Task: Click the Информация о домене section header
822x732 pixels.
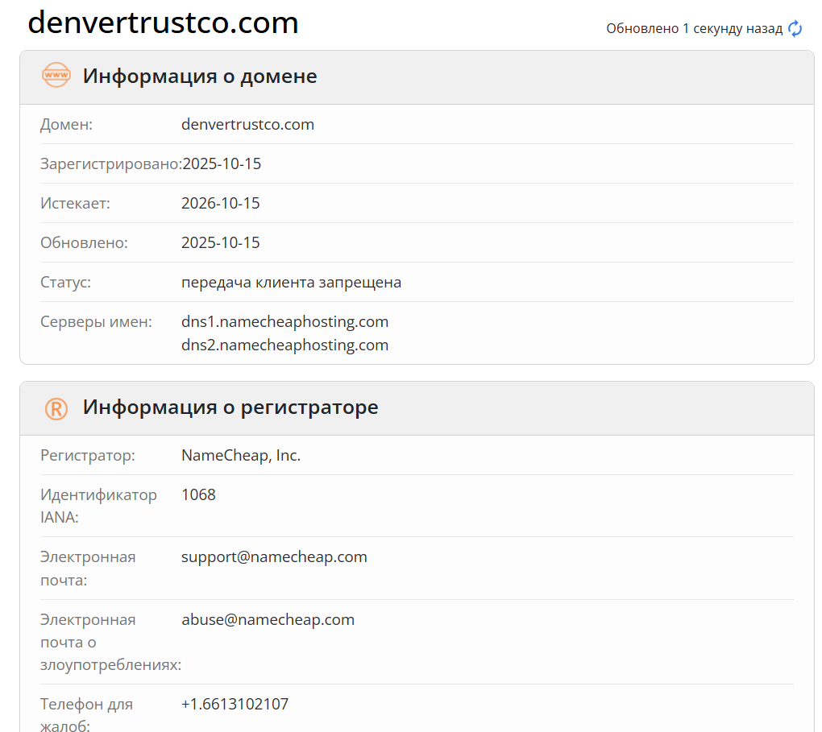Action: coord(198,76)
